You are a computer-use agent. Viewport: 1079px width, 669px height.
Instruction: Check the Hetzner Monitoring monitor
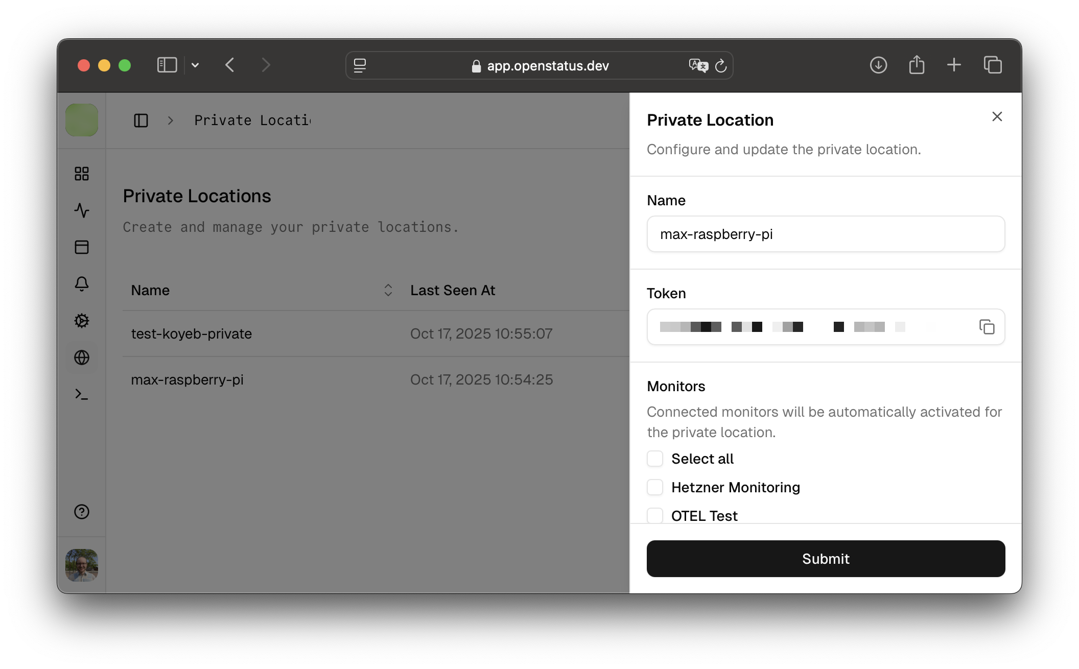click(654, 487)
